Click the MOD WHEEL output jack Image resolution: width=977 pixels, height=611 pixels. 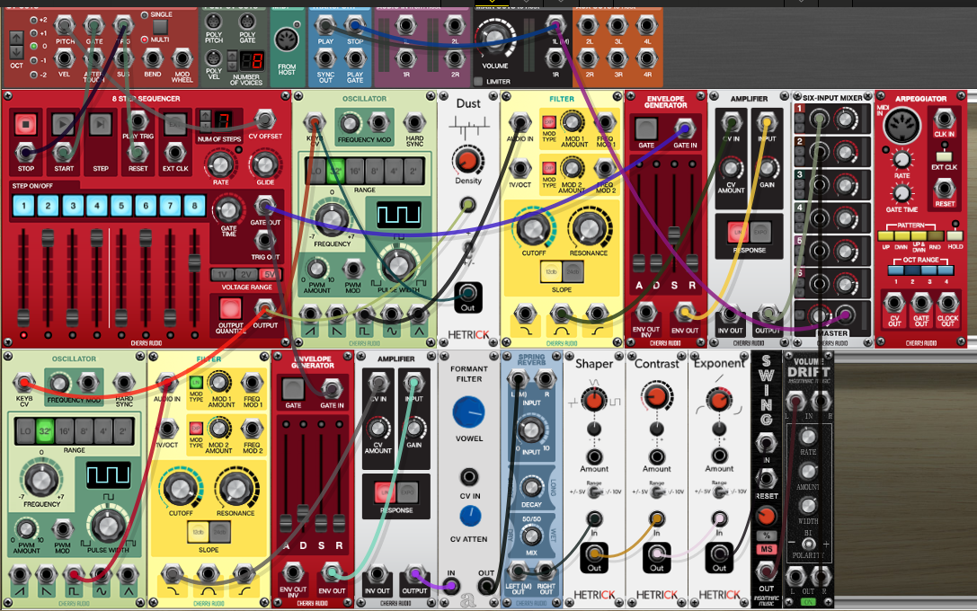tap(182, 58)
